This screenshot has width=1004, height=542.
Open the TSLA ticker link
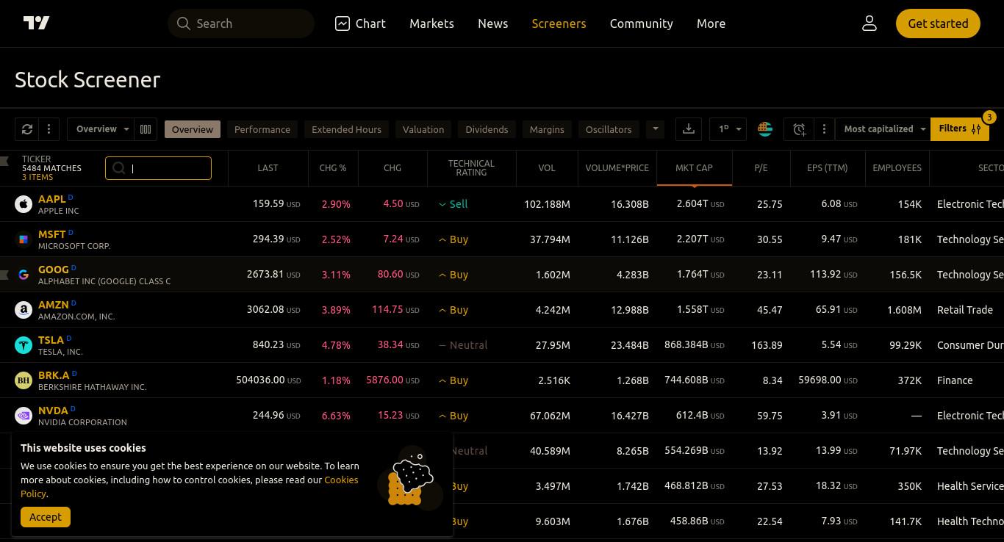(51, 340)
